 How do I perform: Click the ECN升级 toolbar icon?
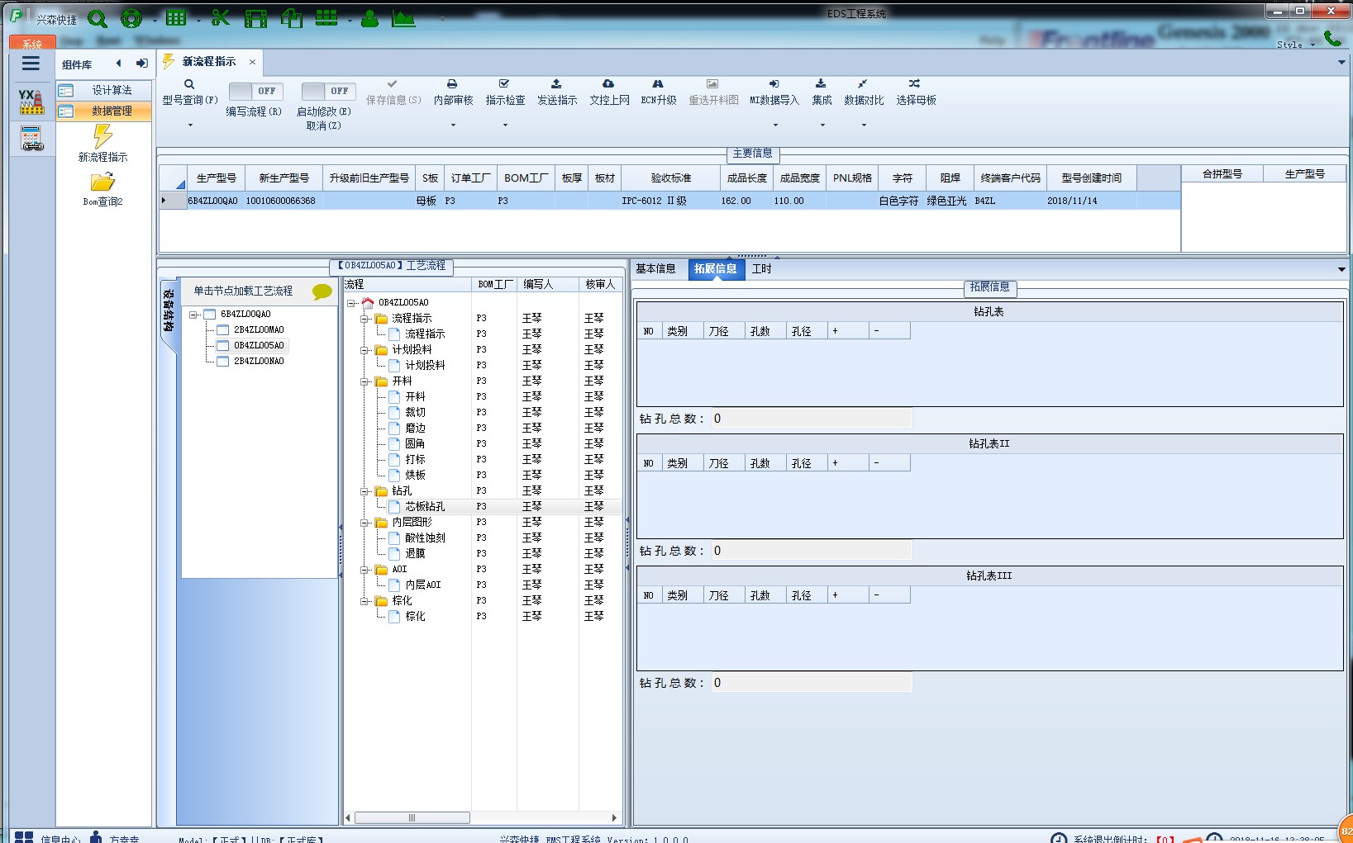click(658, 84)
